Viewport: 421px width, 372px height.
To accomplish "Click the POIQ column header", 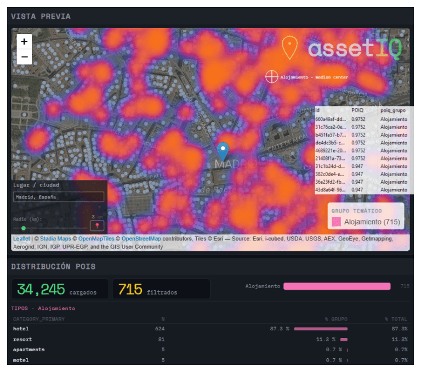I will point(357,110).
